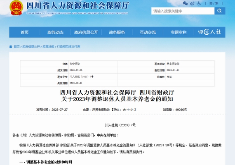Select centered document number below the dotted line
The width and height of the screenshot is (235, 165).
coord(120,125)
